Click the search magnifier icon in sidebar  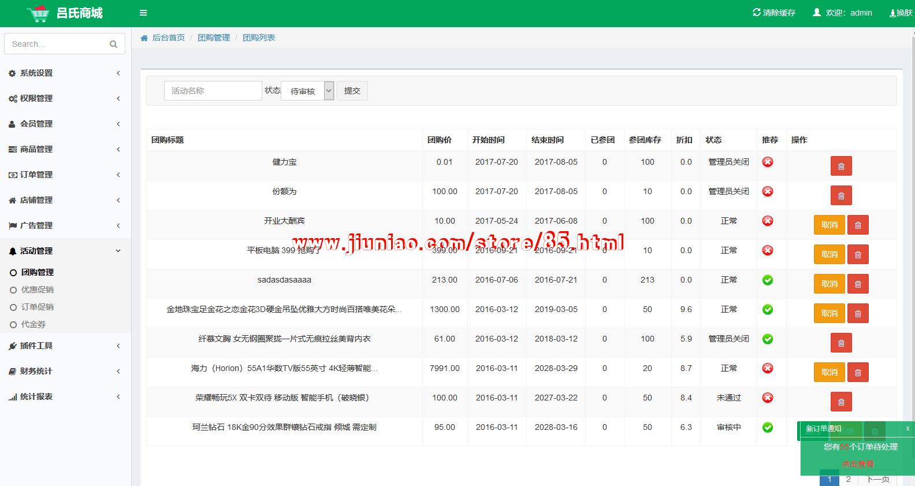(113, 44)
